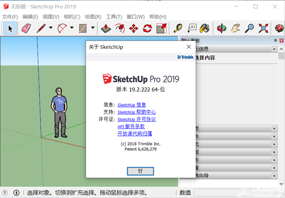Open the 视图(V) menu
This screenshot has width=285, height=198.
(x=51, y=17)
